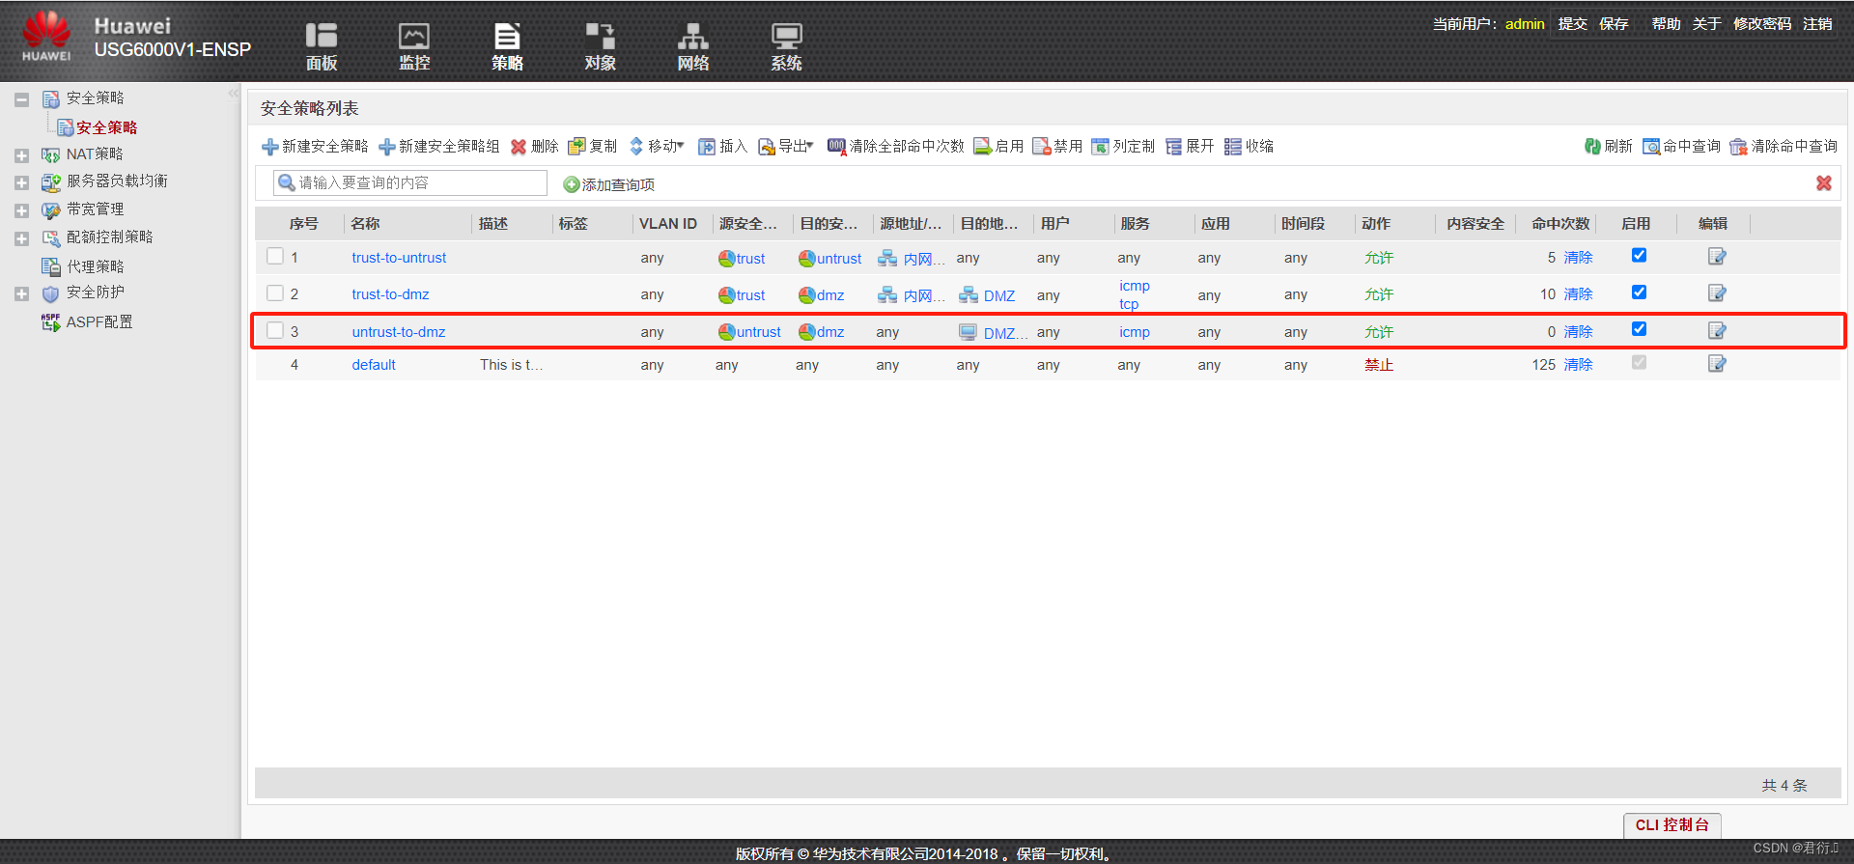The height and width of the screenshot is (864, 1854).
Task: Toggle 启用 checkbox for untrust-to-dmz
Action: pyautogui.click(x=1639, y=328)
